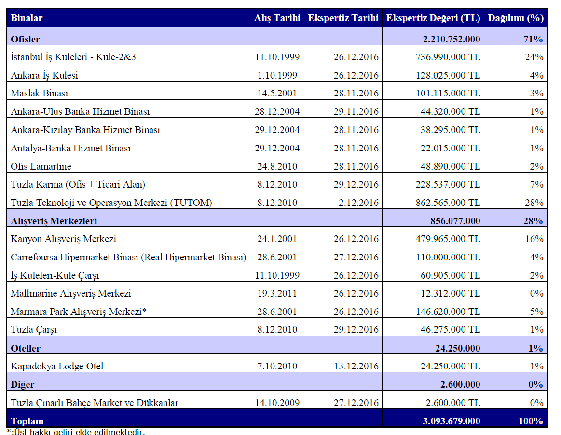Click the purchase date 1.10.1999

point(277,75)
